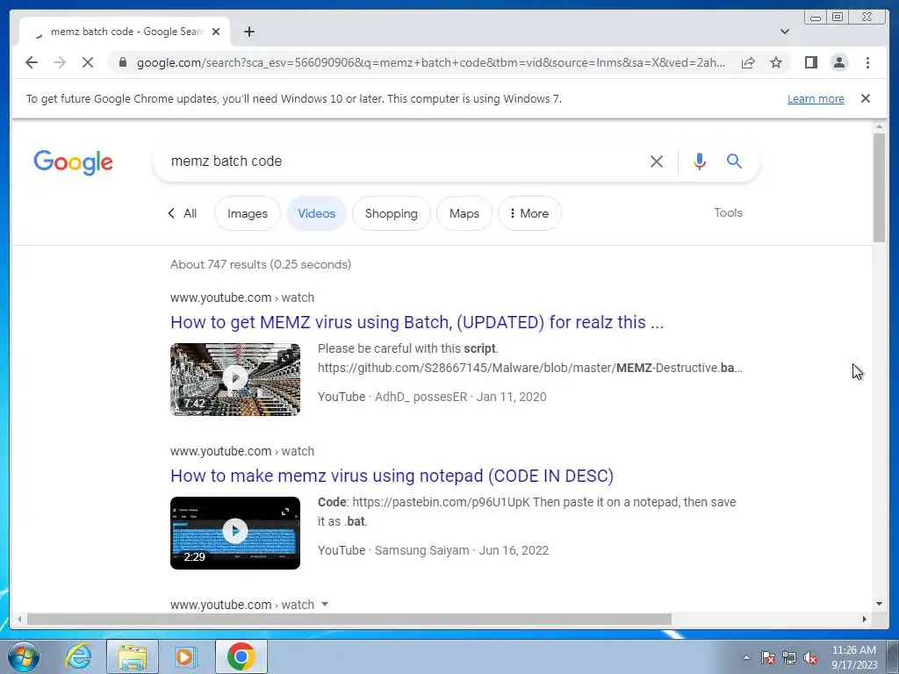Click the 'YouTube · Samsung Saiyam · Jun 16, 2022' line
This screenshot has width=899, height=674.
[433, 550]
